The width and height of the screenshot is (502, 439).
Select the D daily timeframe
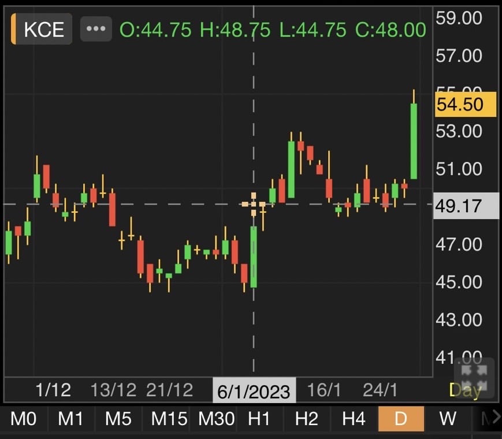[401, 418]
